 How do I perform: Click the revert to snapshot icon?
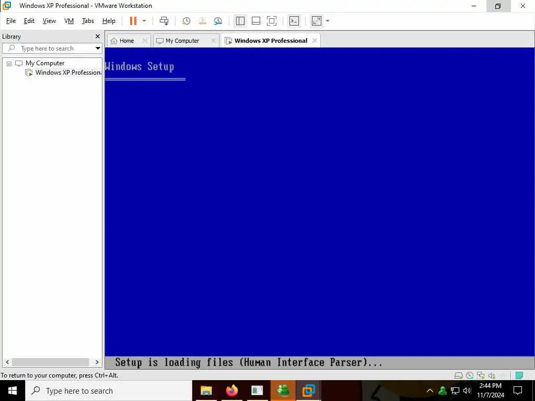202,21
